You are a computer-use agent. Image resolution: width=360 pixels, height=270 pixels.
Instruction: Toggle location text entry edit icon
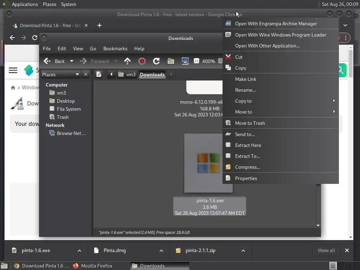(99, 75)
